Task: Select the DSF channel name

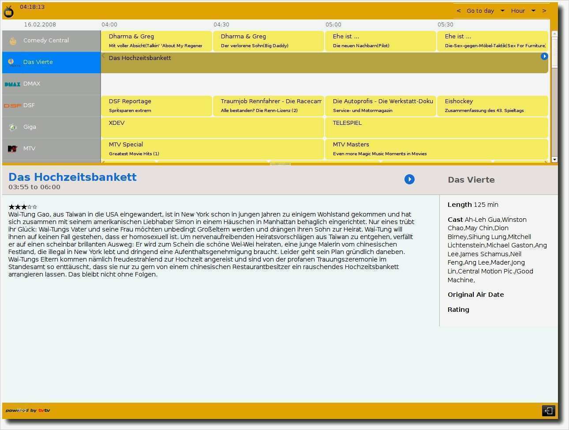Action: click(29, 105)
